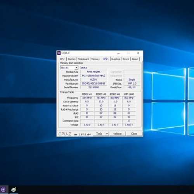
Task: Click the CPU-Z app icon in title bar
Action: point(59,53)
